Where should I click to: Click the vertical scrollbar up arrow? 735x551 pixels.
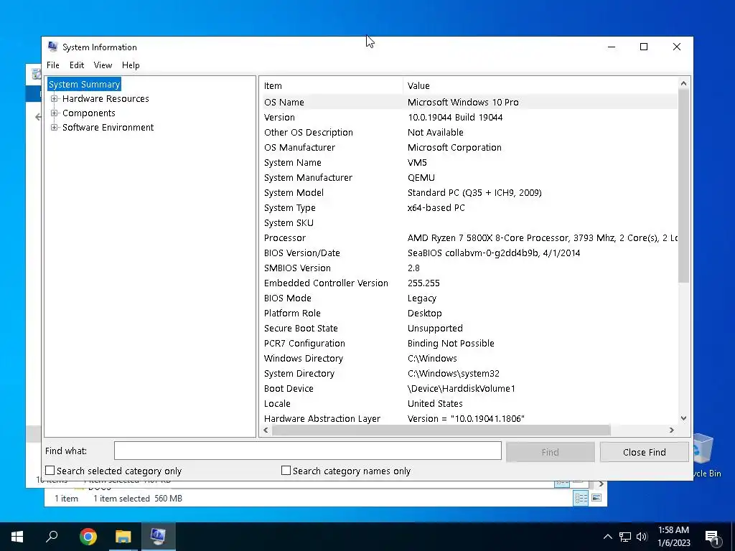(683, 83)
